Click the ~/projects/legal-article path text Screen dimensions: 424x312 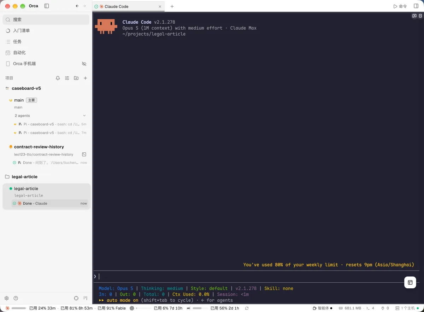[154, 34]
